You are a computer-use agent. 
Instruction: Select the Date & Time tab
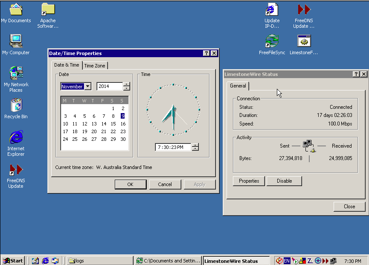[67, 65]
